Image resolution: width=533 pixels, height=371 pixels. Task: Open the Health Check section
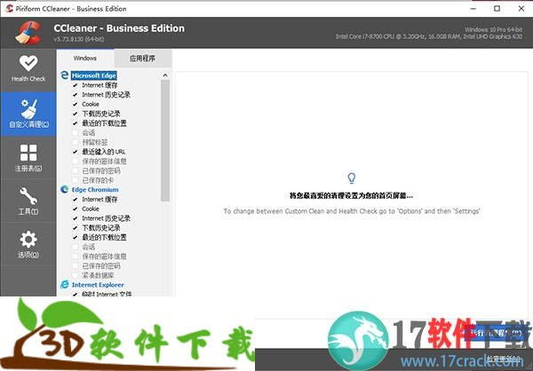coord(28,69)
